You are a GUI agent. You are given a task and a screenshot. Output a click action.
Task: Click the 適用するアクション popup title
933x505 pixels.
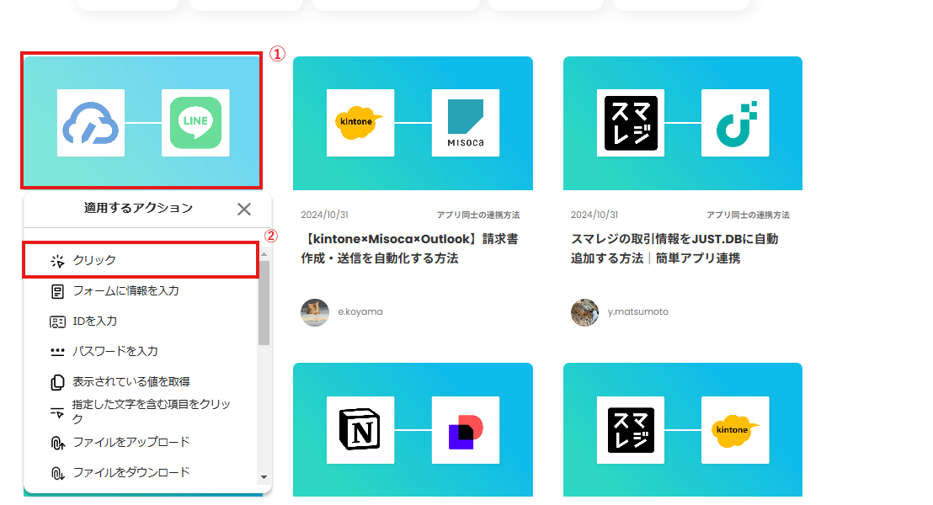tap(139, 208)
